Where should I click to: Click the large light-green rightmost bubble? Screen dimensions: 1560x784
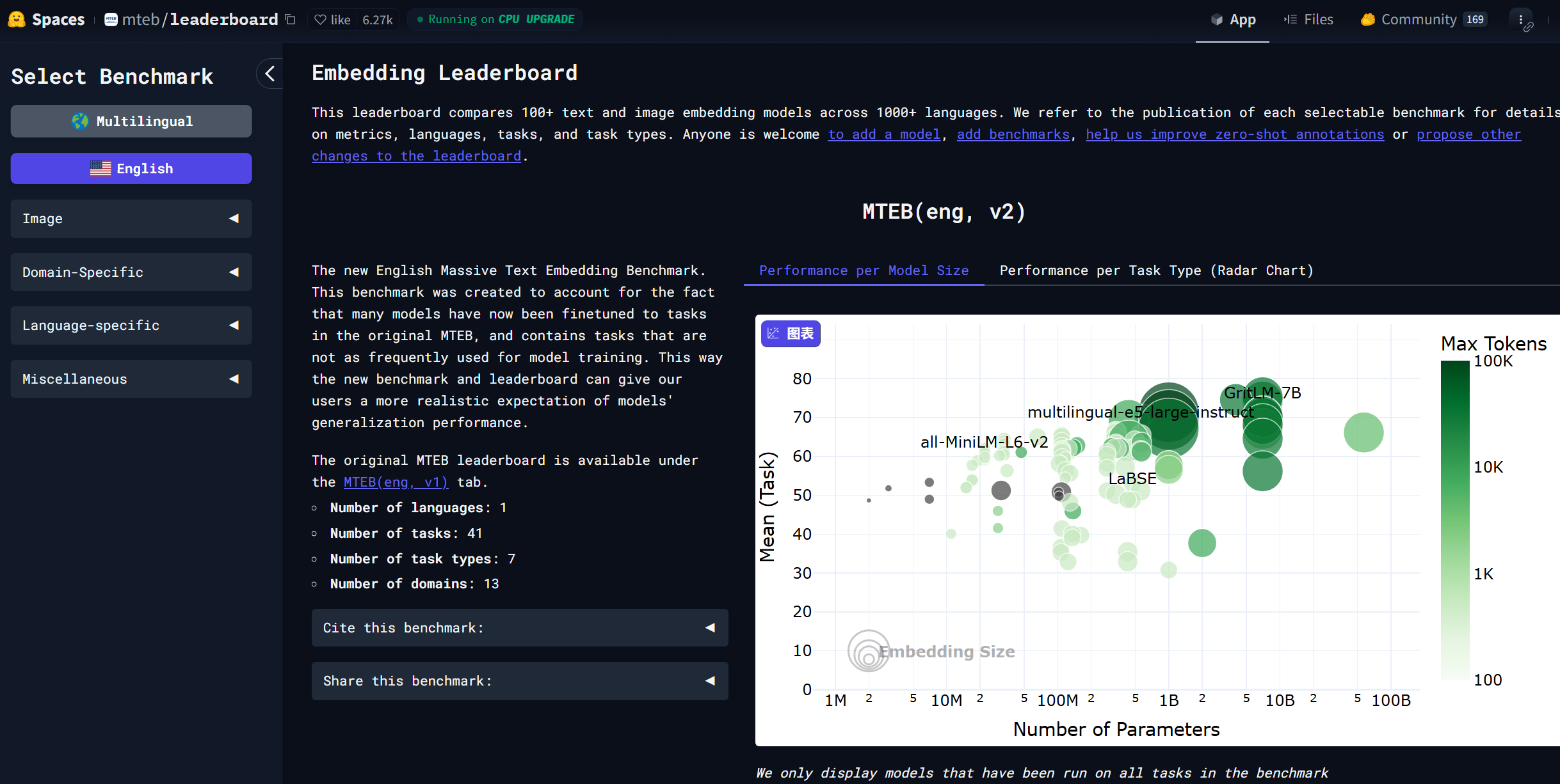[x=1363, y=432]
